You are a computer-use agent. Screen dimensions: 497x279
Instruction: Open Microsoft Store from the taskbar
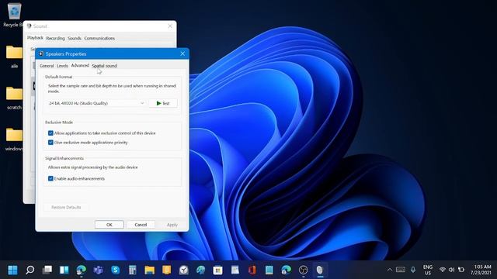pos(217,270)
